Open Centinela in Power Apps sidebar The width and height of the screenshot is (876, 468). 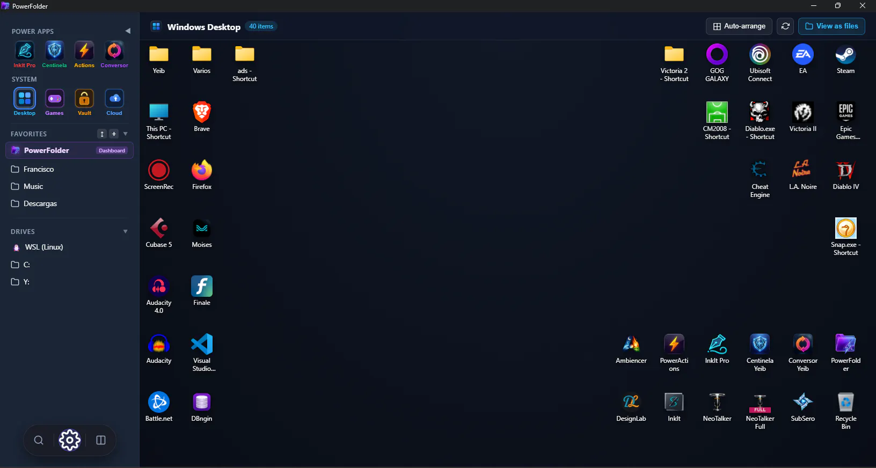[54, 54]
